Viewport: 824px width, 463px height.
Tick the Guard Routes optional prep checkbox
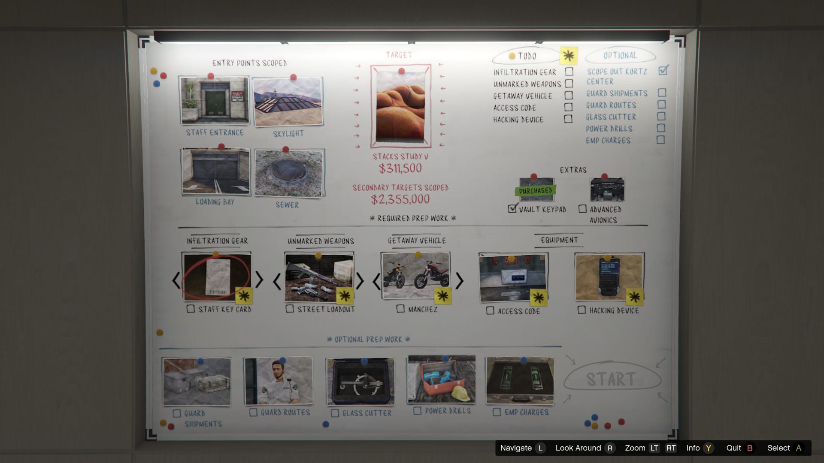click(x=253, y=412)
